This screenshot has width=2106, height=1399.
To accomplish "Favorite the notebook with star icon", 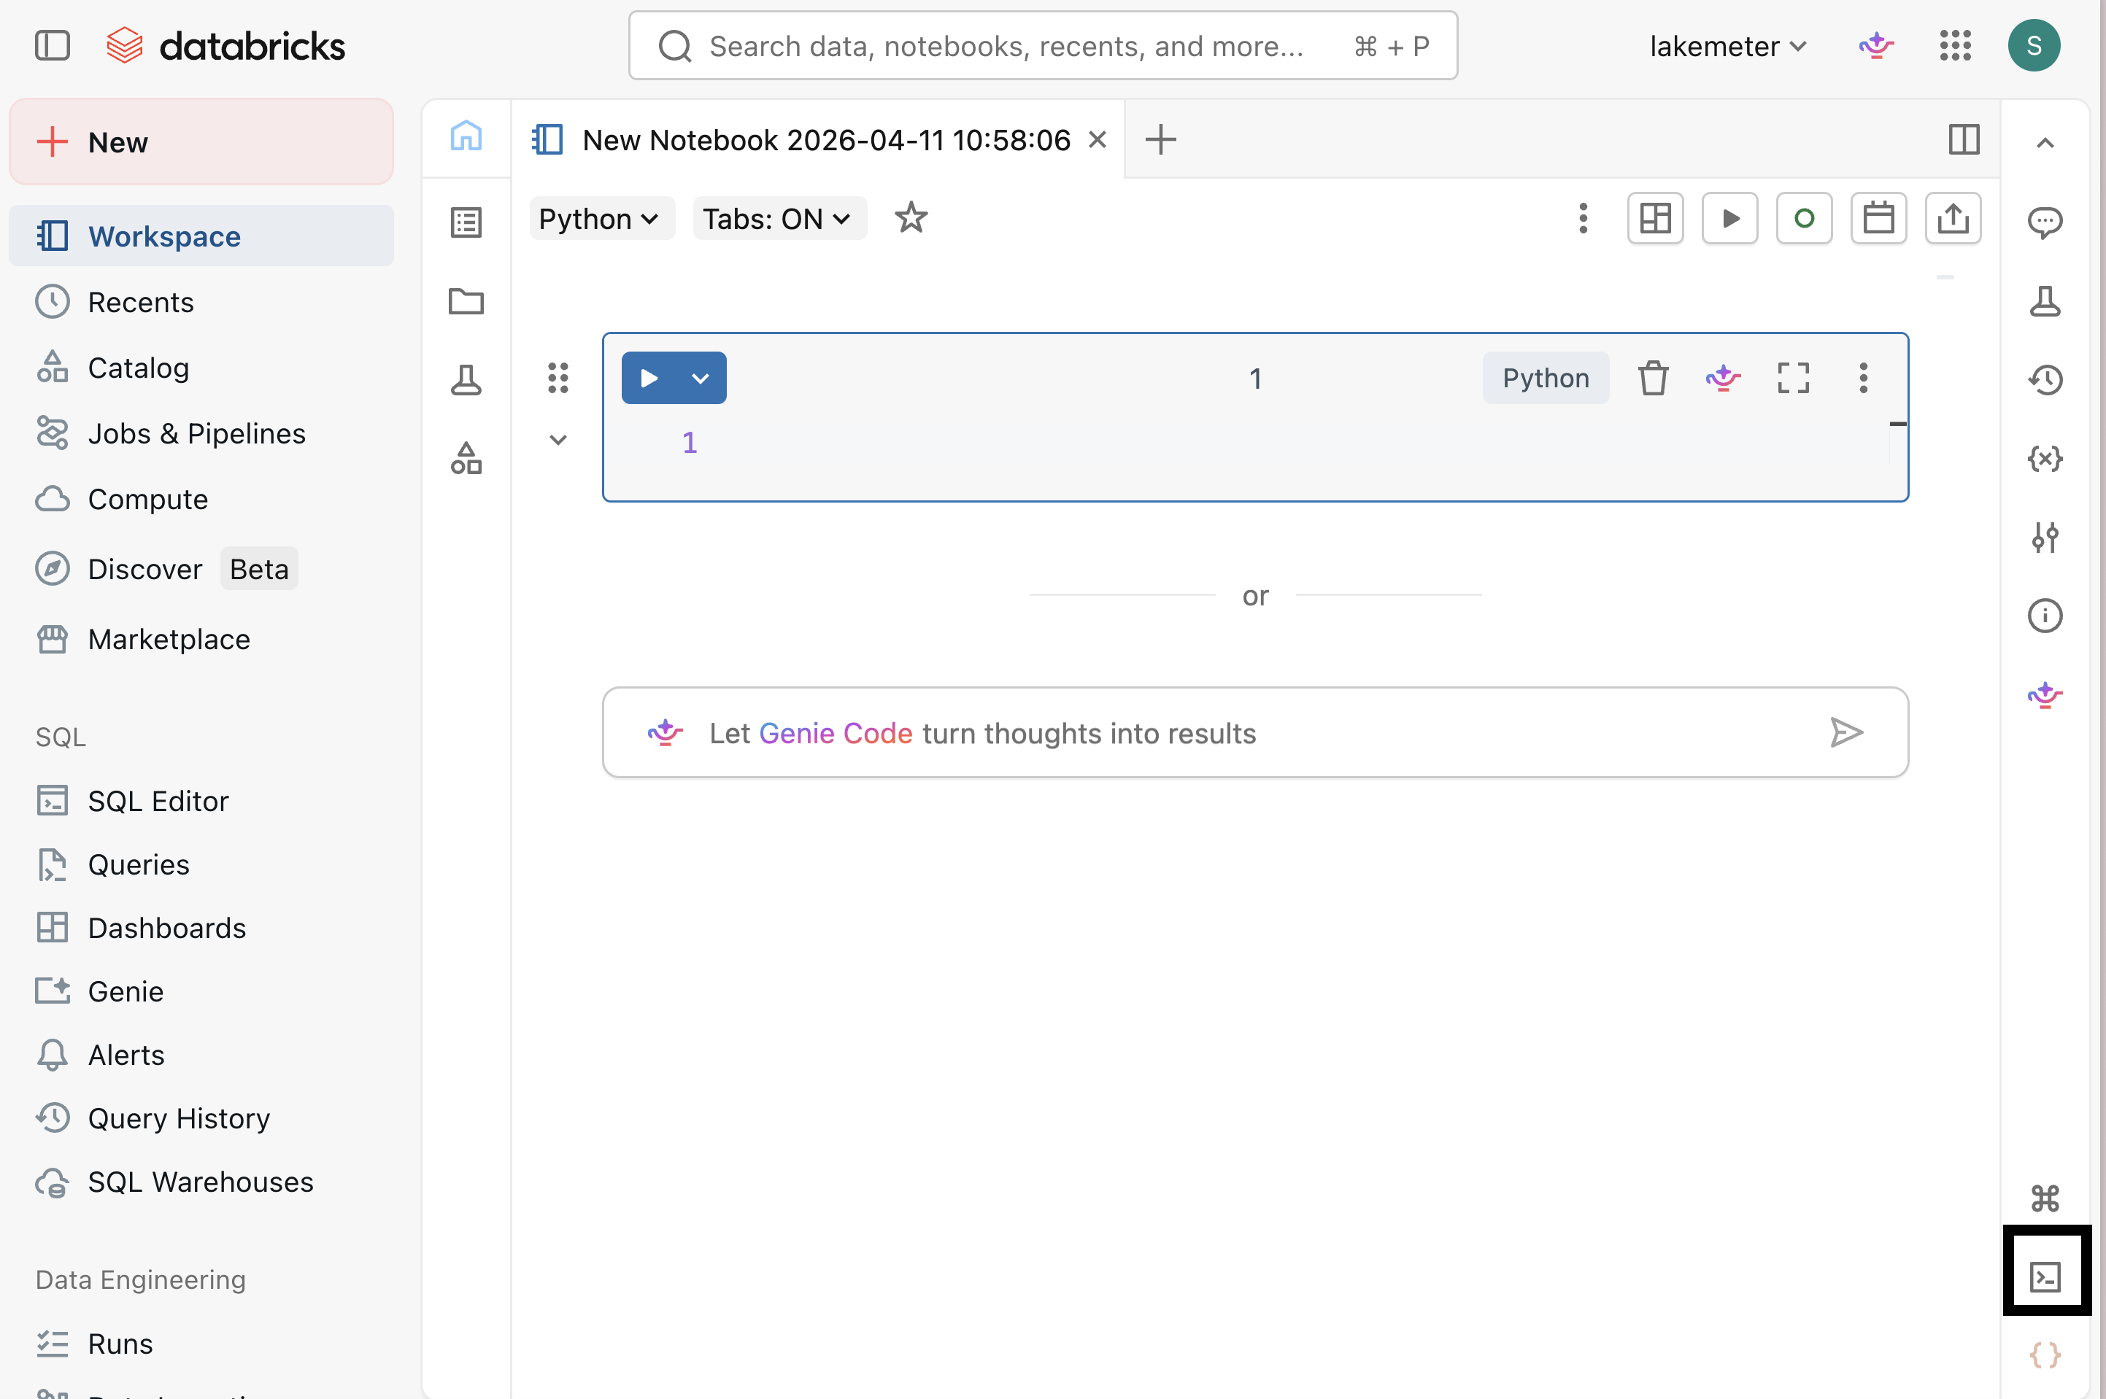I will pyautogui.click(x=911, y=219).
